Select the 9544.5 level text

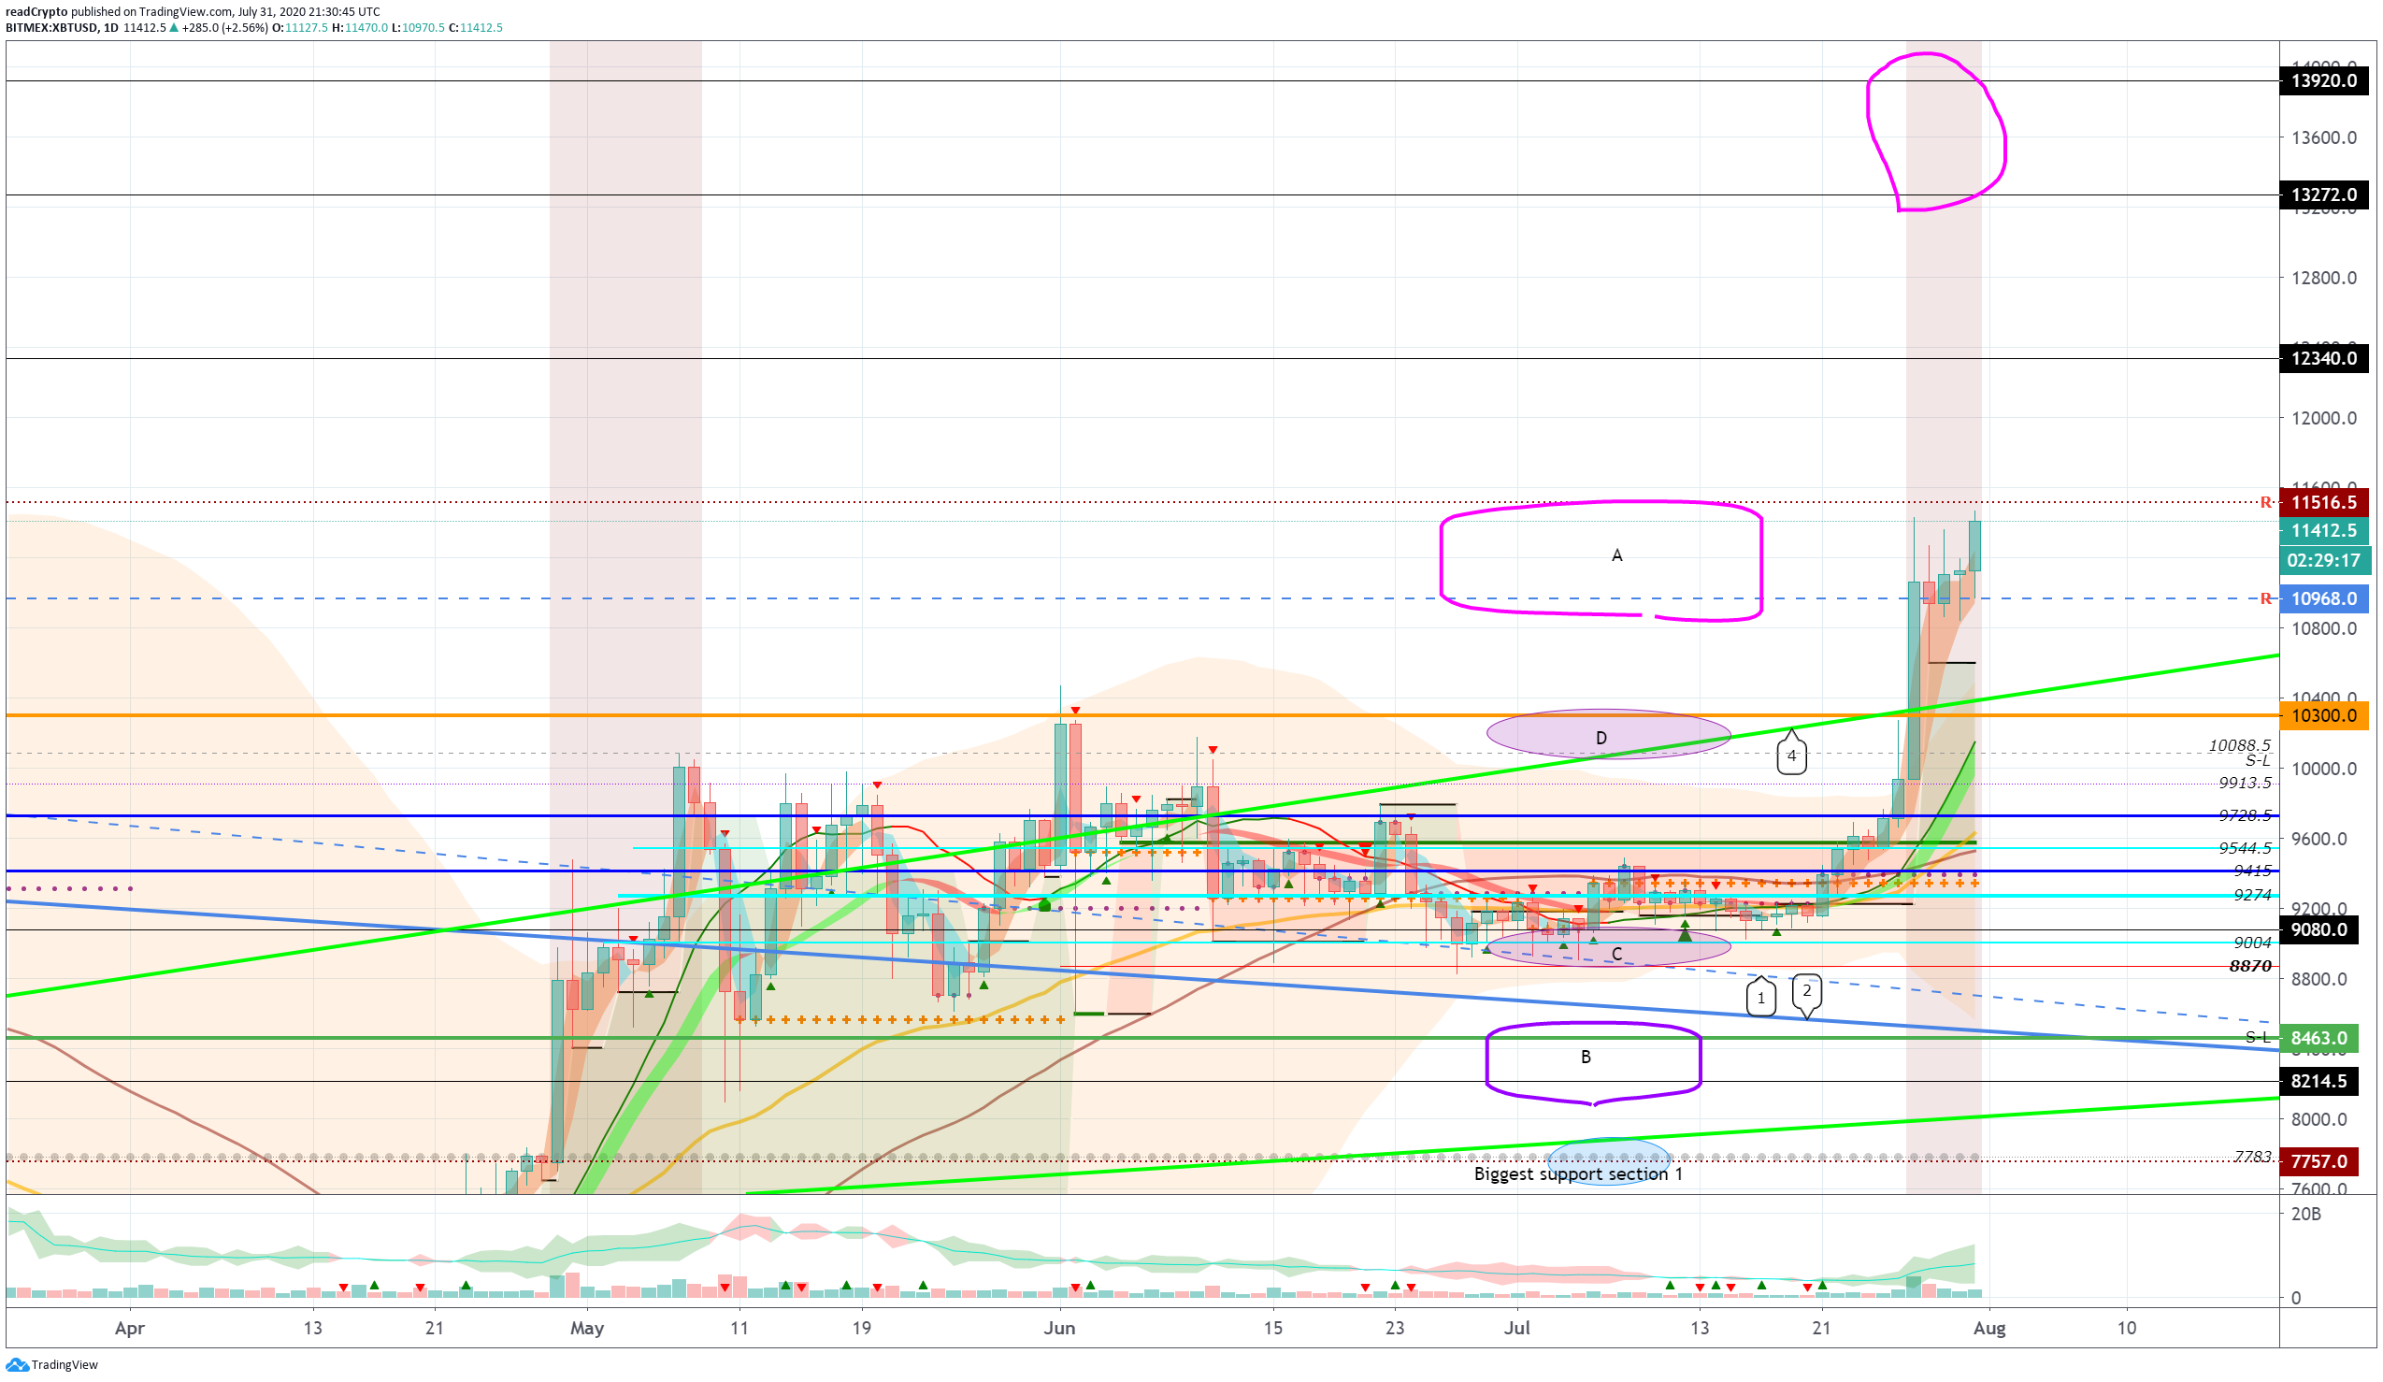[2245, 847]
